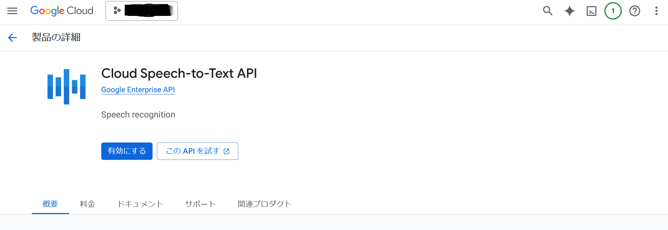
Task: Open the project selector dropdown
Action: [x=142, y=11]
